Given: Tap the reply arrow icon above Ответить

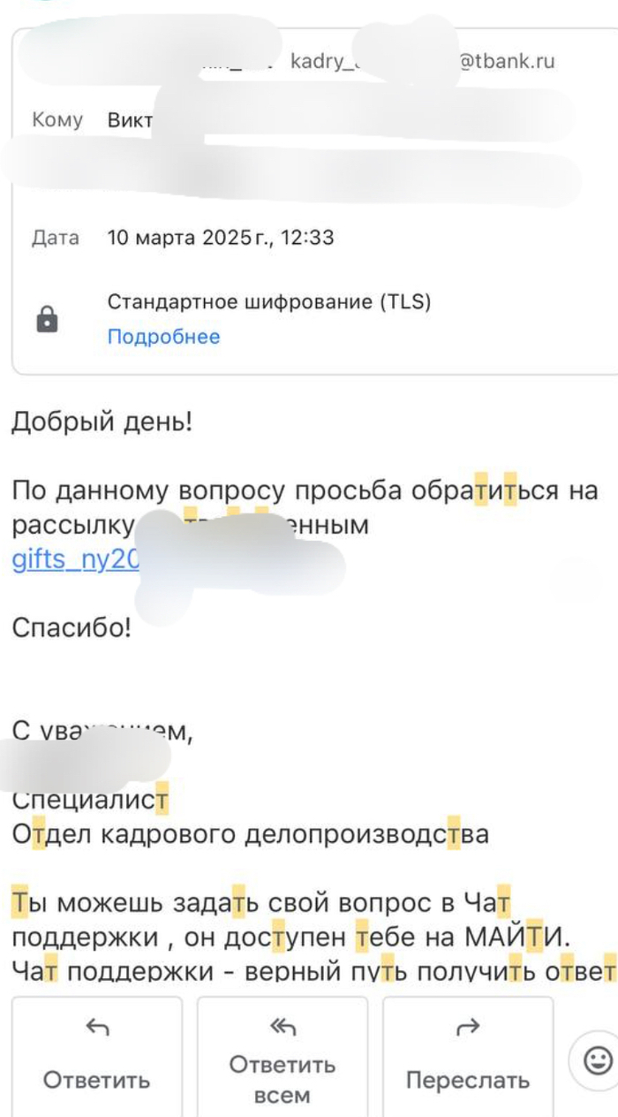Looking at the screenshot, I should pyautogui.click(x=97, y=1027).
